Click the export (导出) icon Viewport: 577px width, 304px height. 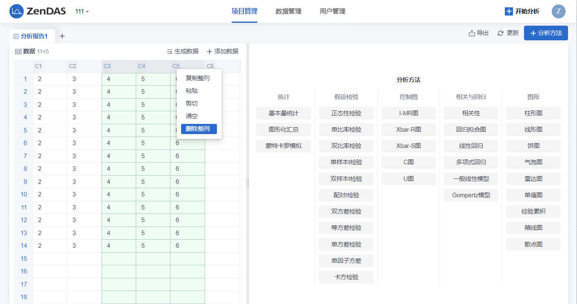point(472,33)
